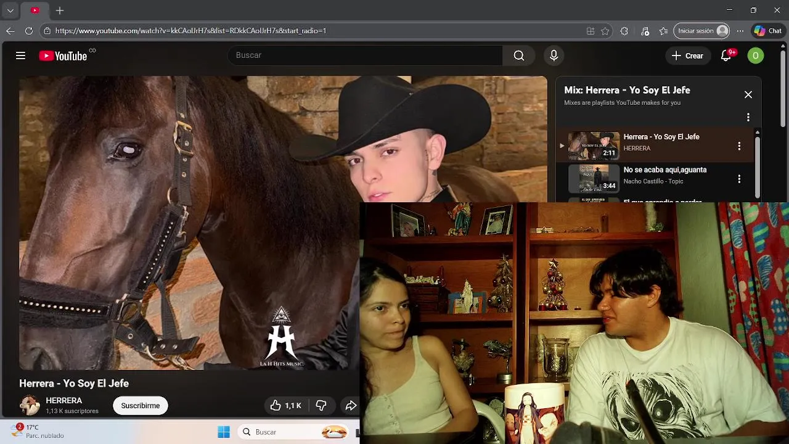
Task: Go to the YouTube home logo
Action: tap(63, 55)
